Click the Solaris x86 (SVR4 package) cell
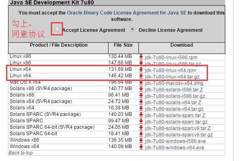This screenshot has height=161, width=243. point(41,89)
